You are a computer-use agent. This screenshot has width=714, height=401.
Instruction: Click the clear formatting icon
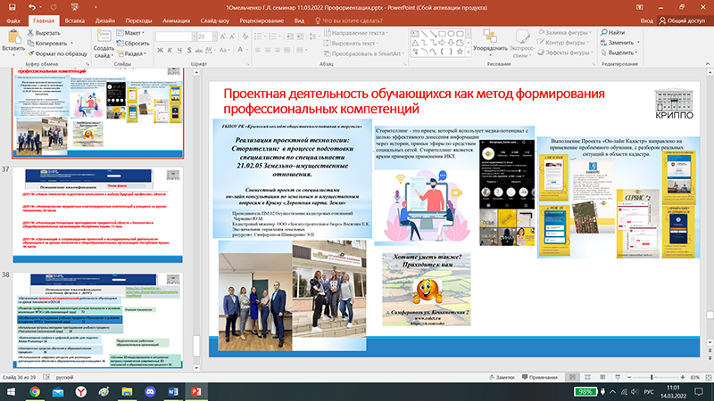(x=245, y=37)
